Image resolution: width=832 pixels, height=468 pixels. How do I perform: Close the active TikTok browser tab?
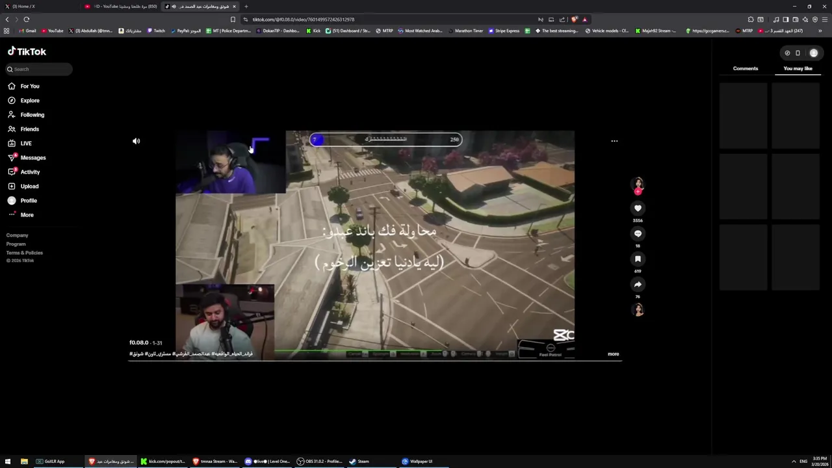click(234, 6)
